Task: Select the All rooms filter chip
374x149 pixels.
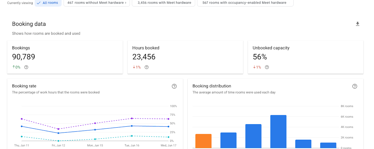Action: [x=48, y=3]
